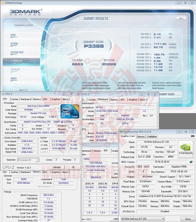Open UPGRADE in the 3DMark sidebar

[x=15, y=70]
